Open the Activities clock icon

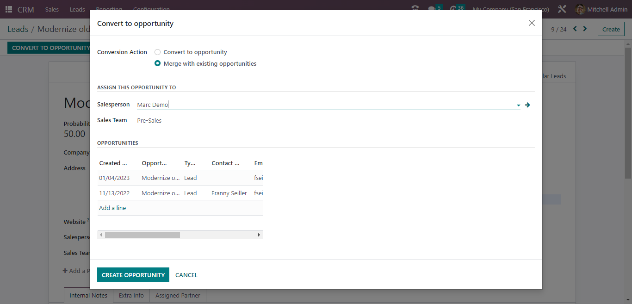(454, 7)
